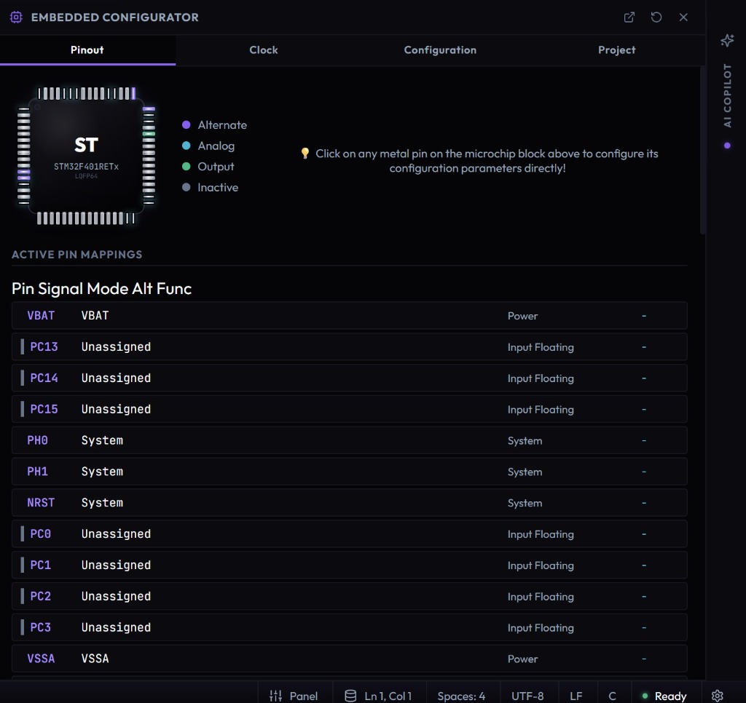The height and width of the screenshot is (703, 746).
Task: Click Power mode of VSSA row
Action: (x=522, y=659)
